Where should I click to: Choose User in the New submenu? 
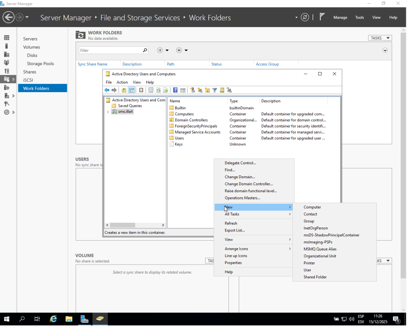pyautogui.click(x=307, y=270)
